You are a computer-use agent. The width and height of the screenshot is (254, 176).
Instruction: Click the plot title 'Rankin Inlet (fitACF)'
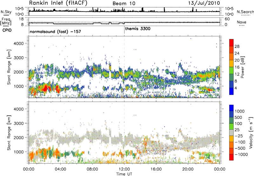[x=58, y=3]
